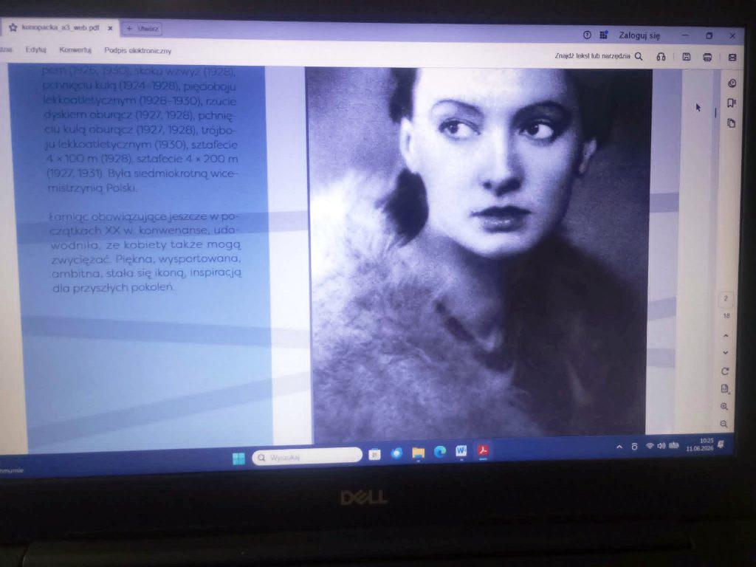
Task: Open the Konwertuj menu
Action: 75,50
